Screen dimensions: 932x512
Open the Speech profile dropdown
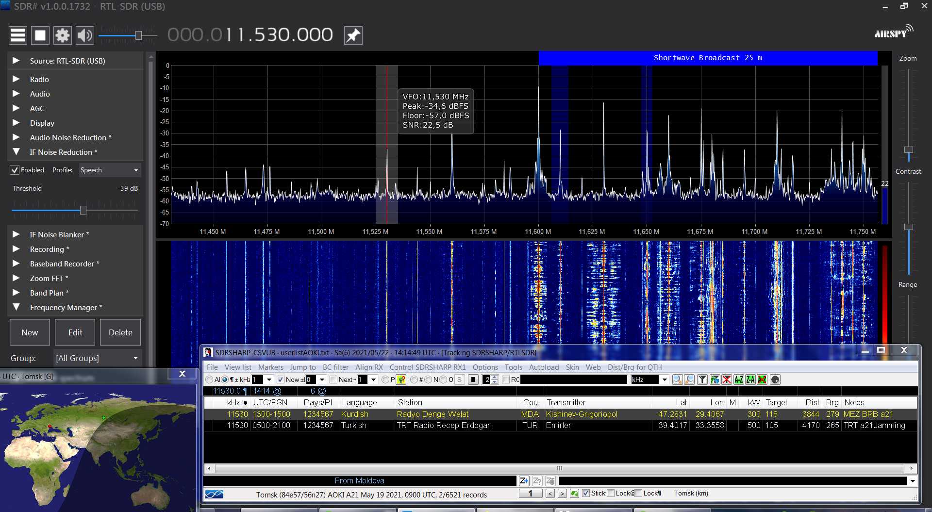(110, 170)
